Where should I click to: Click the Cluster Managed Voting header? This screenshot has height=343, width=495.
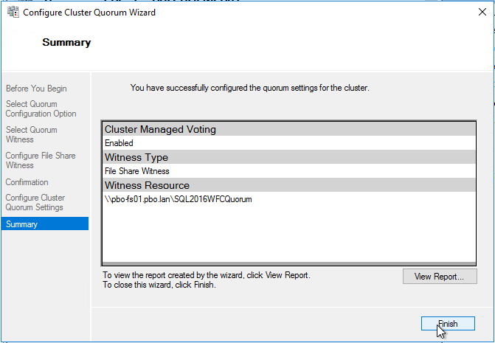tap(289, 129)
